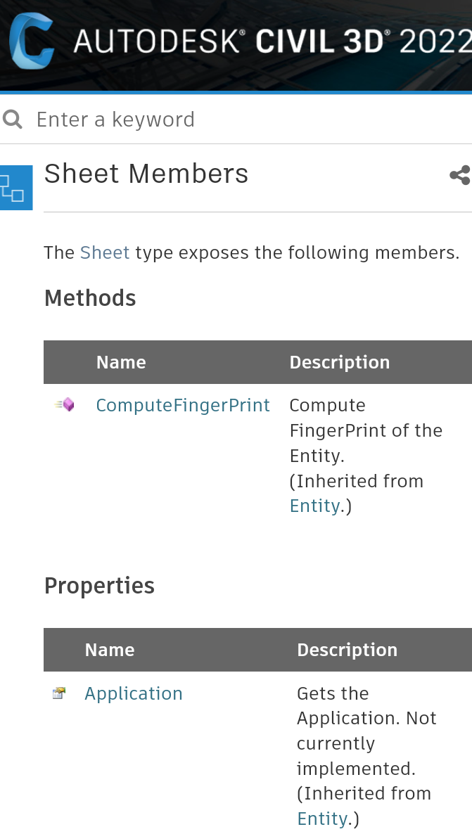This screenshot has width=472, height=834.
Task: Click the Sheet Members page title
Action: pos(146,174)
